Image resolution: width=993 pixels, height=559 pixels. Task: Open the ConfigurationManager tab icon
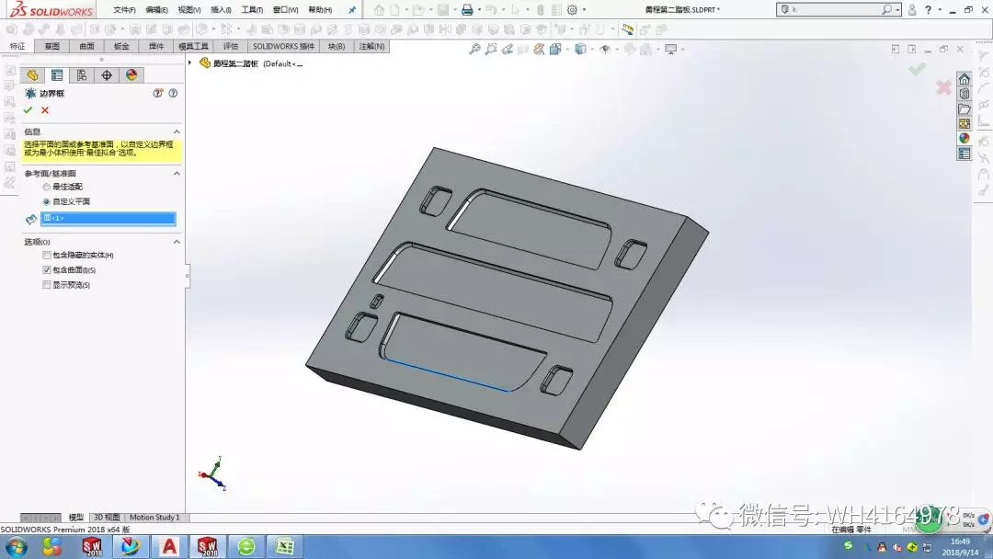(82, 75)
